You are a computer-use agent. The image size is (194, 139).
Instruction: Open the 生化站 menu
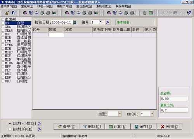click(x=27, y=6)
